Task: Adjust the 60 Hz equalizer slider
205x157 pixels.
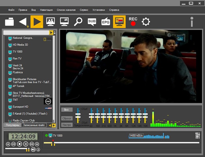Action: coord(91,116)
